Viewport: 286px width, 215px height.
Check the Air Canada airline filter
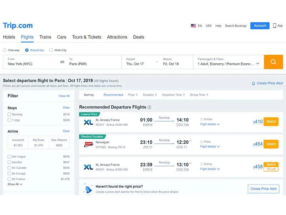click(9, 168)
